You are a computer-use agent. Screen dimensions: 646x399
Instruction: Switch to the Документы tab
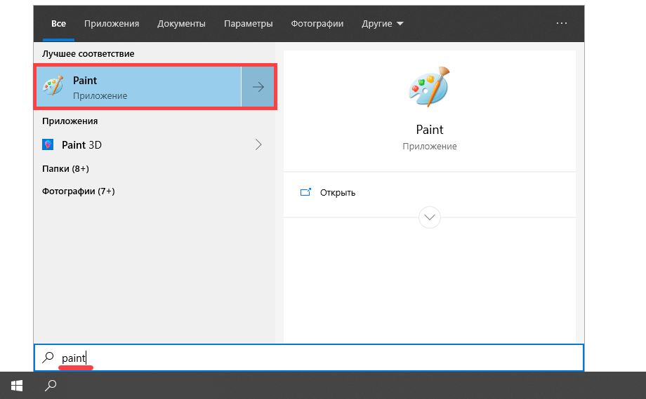pyautogui.click(x=181, y=23)
